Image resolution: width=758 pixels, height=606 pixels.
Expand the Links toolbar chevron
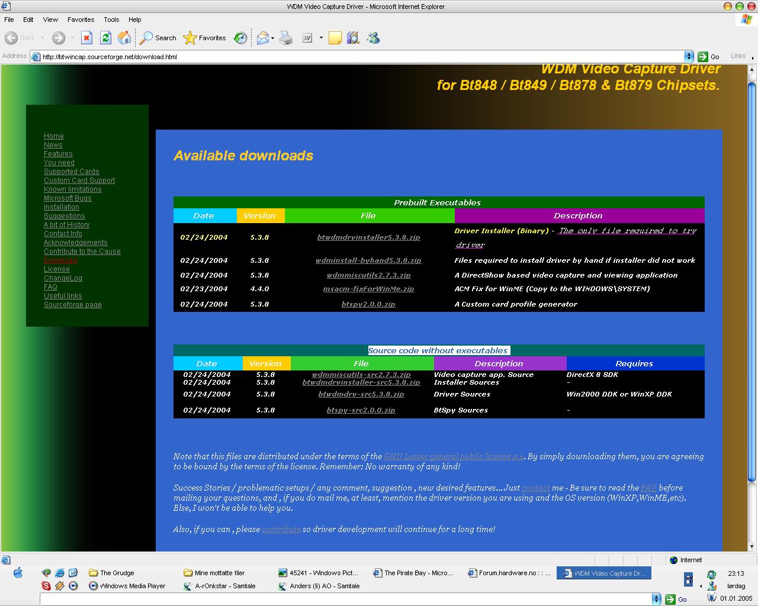coord(753,57)
